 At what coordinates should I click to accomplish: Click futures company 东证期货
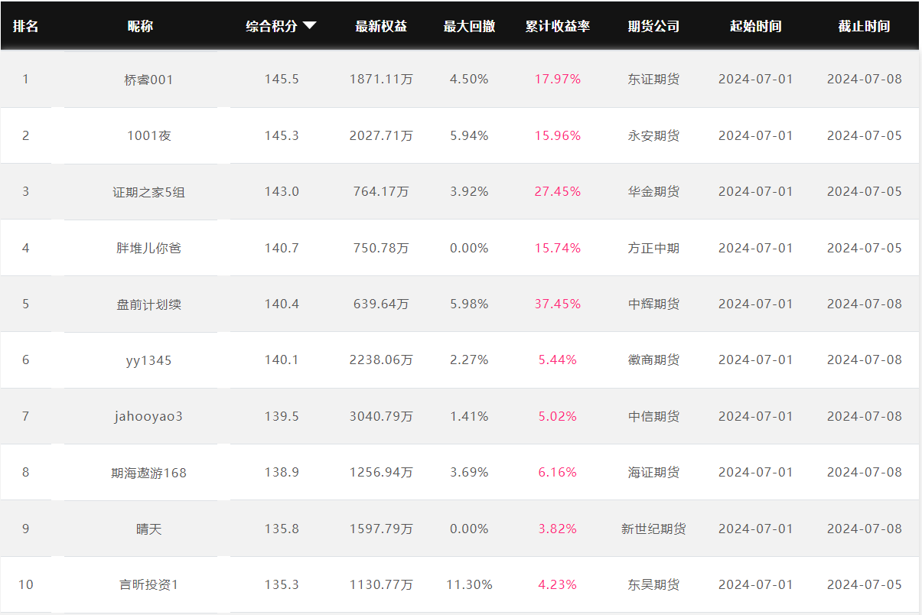point(653,79)
